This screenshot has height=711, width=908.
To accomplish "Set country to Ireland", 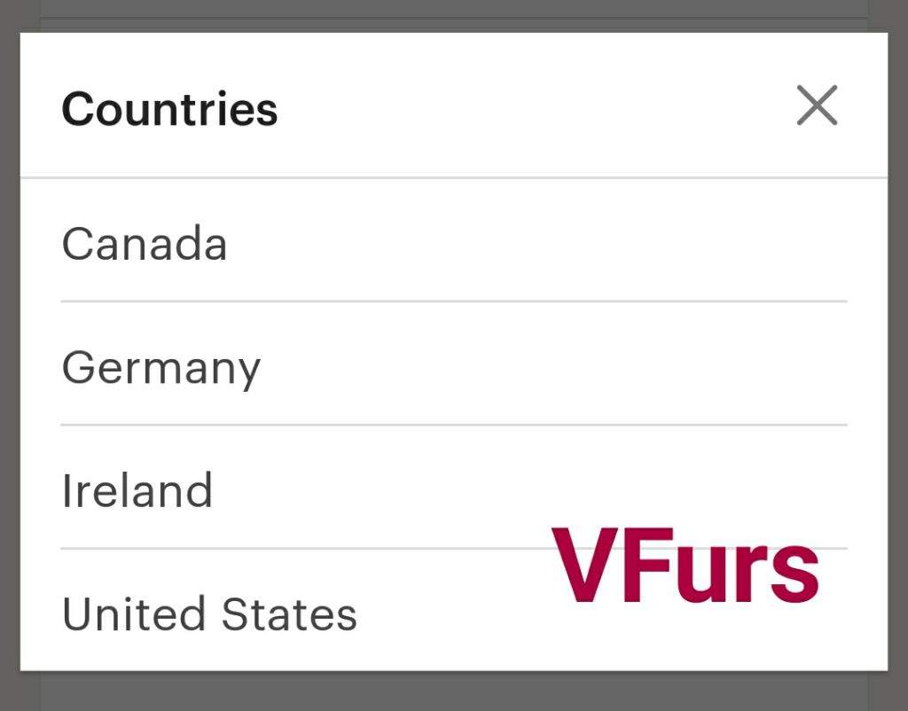I will pos(137,490).
